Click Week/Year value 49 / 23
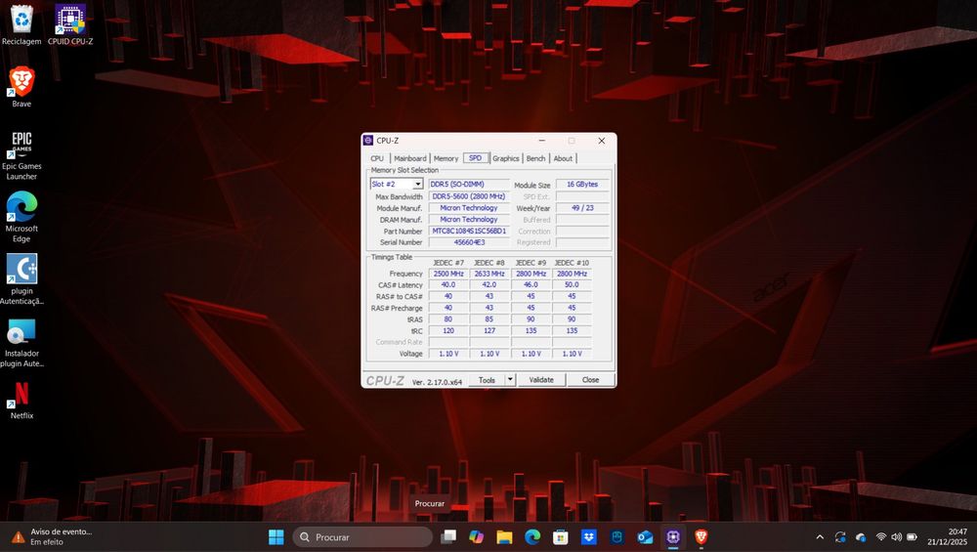The width and height of the screenshot is (977, 552). tap(582, 208)
